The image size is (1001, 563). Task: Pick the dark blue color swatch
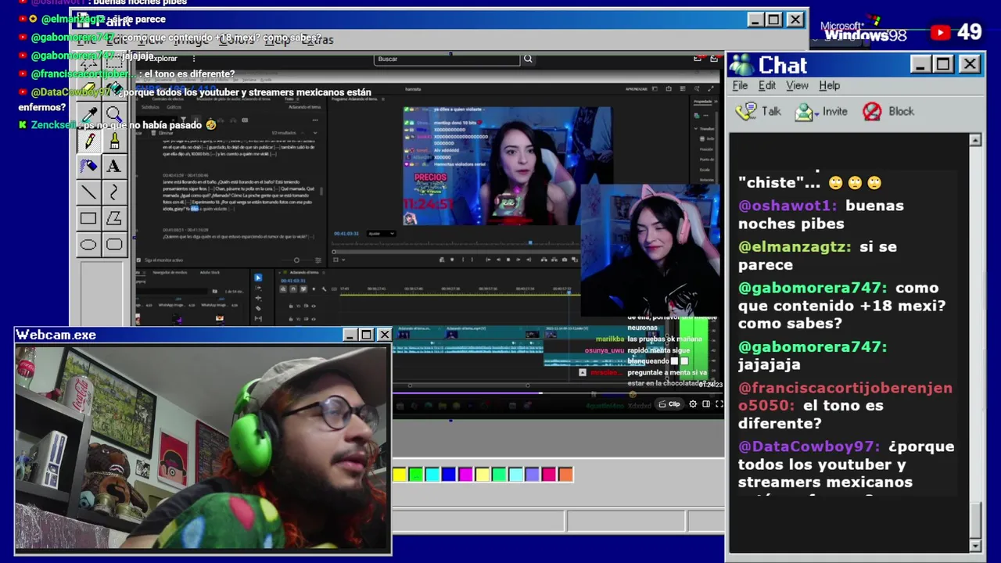[449, 475]
